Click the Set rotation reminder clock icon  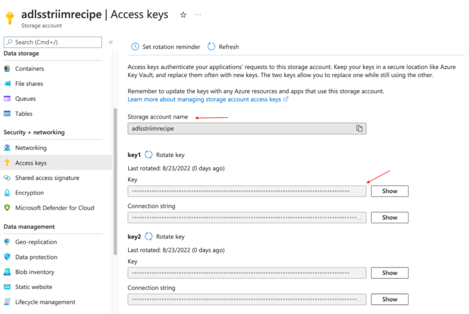click(135, 47)
